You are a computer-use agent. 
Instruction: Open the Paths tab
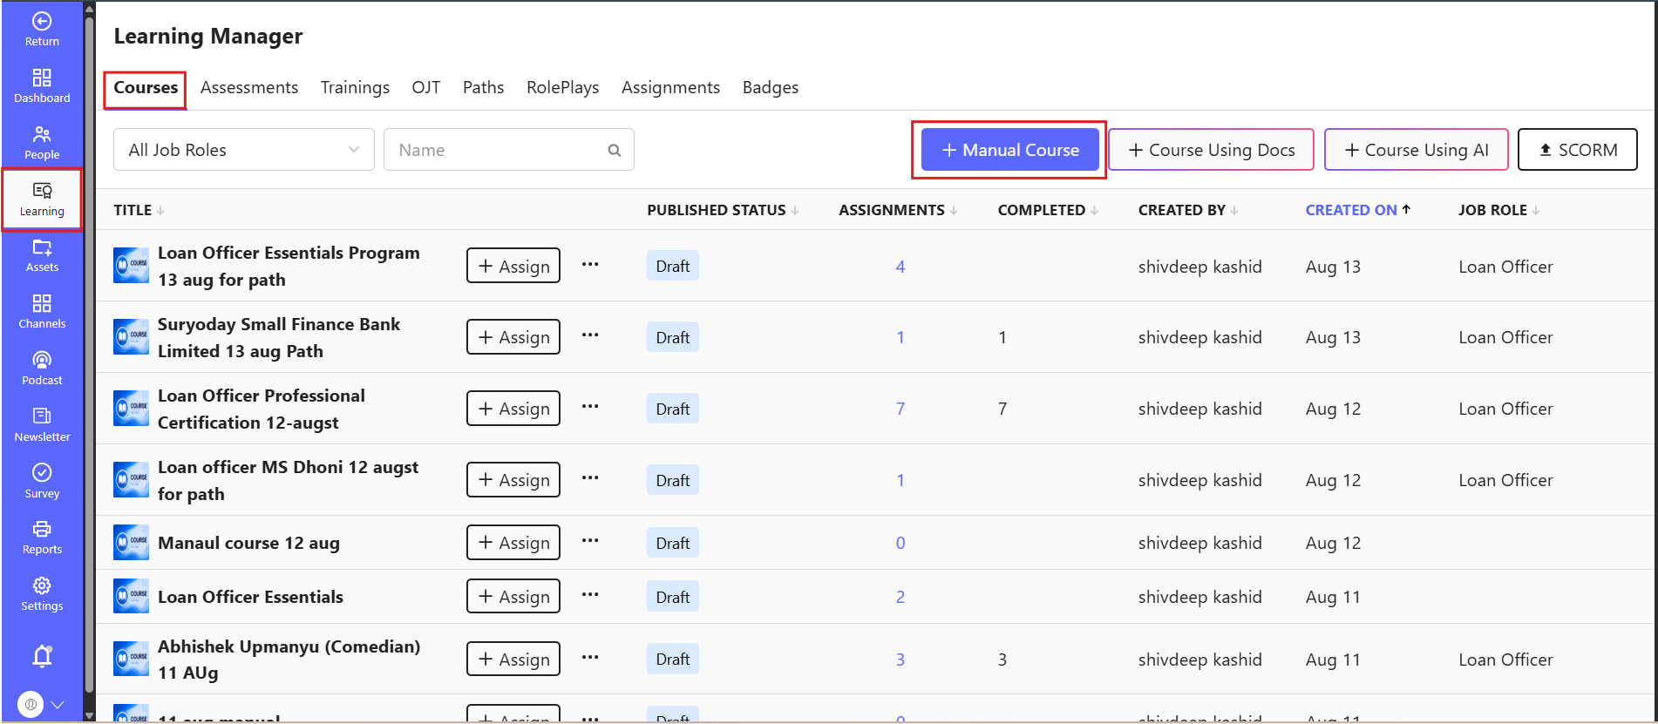(483, 87)
